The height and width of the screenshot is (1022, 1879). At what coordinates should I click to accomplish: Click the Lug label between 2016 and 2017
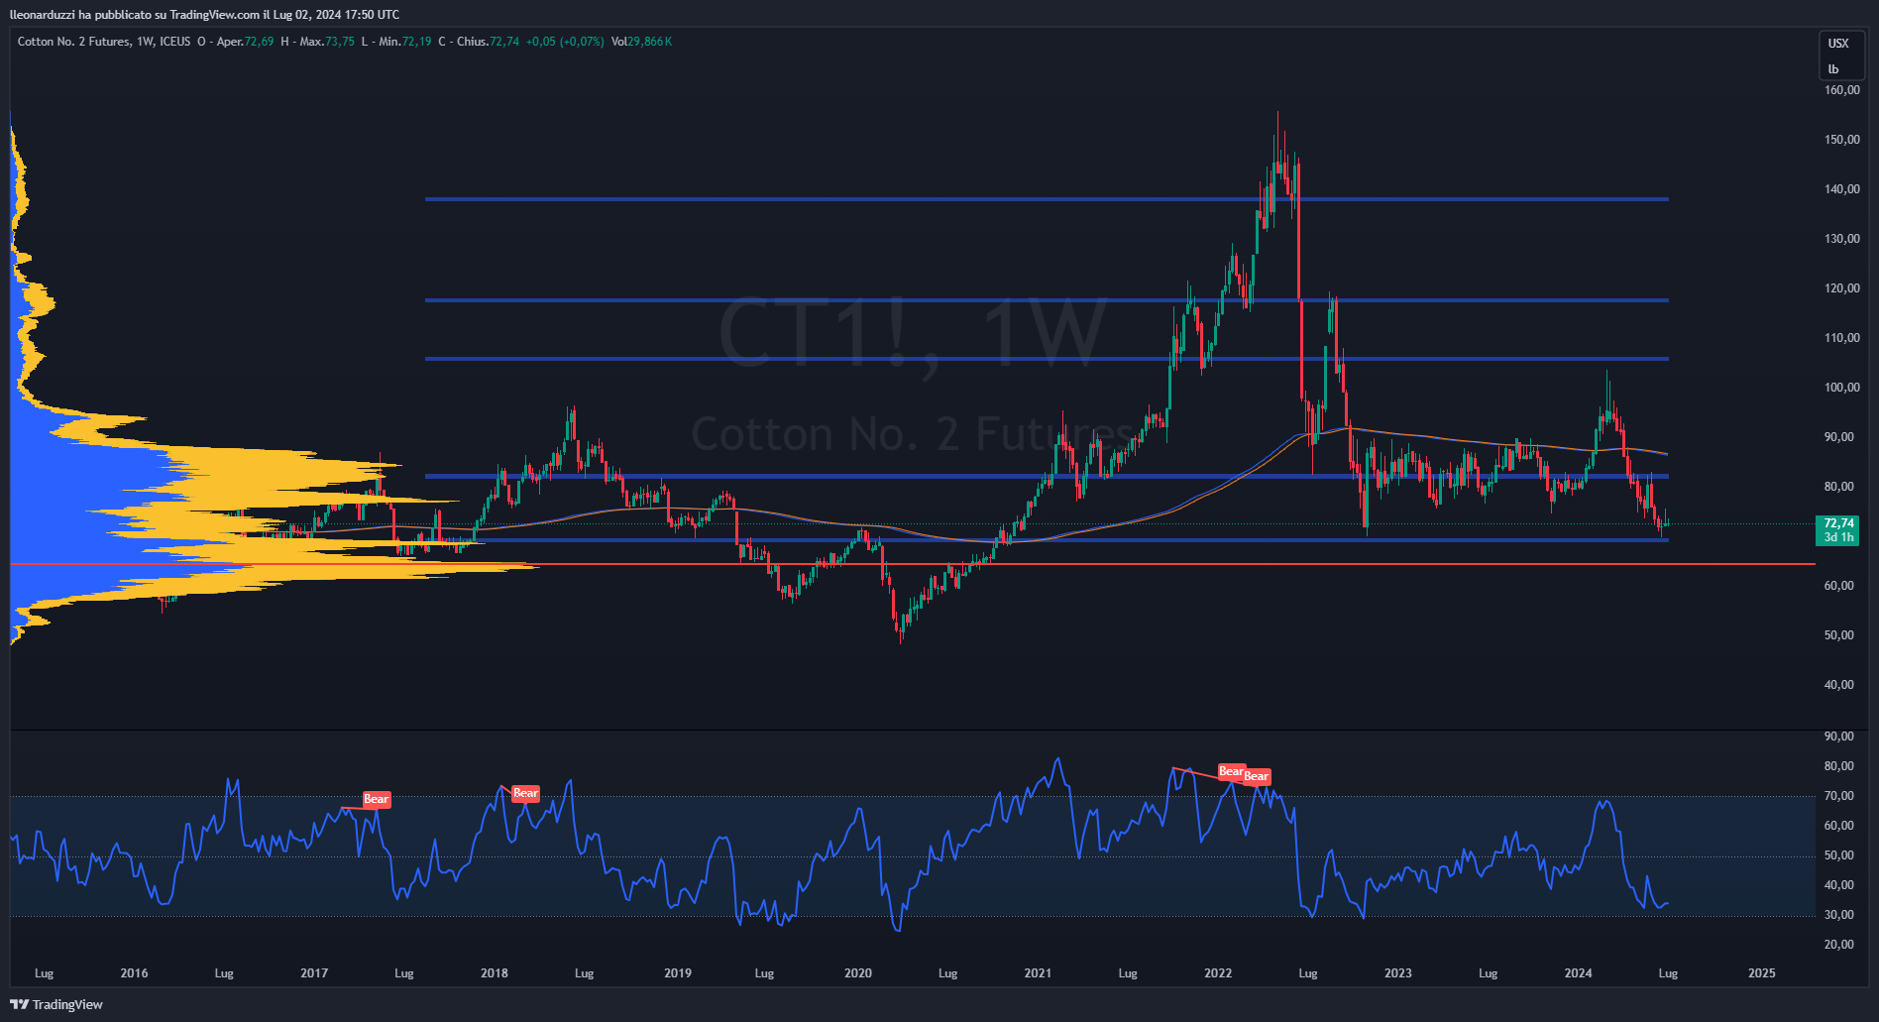(x=224, y=973)
